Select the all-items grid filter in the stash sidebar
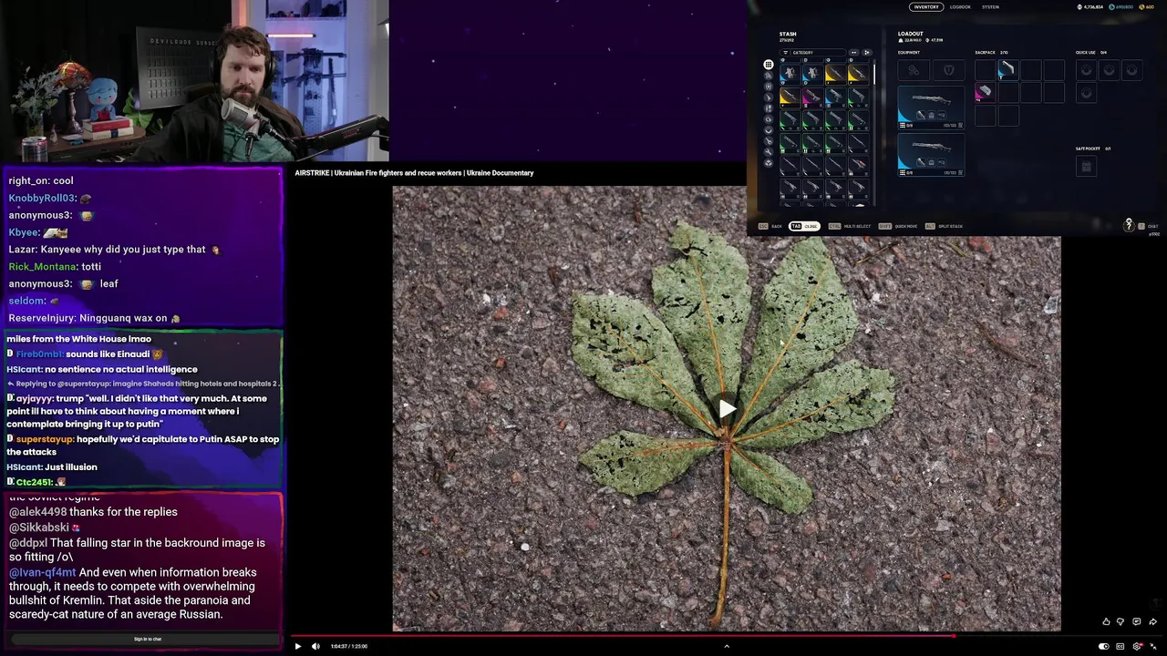Viewport: 1167px width, 656px height. coord(769,65)
